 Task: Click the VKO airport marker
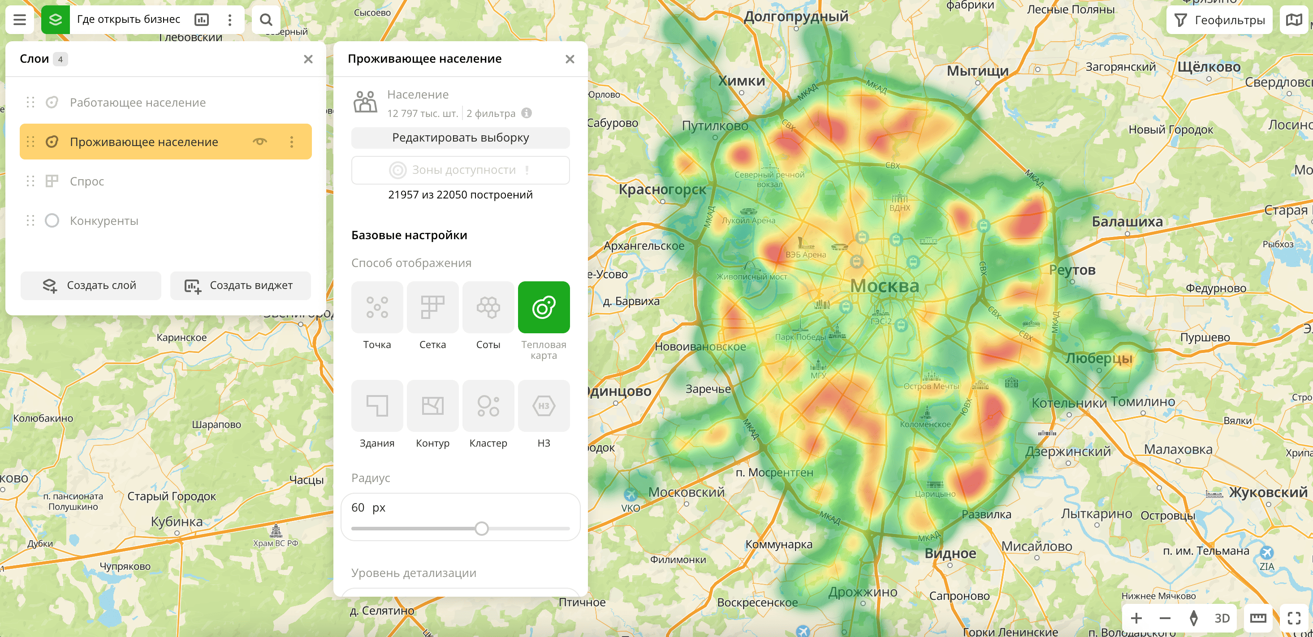click(x=631, y=494)
